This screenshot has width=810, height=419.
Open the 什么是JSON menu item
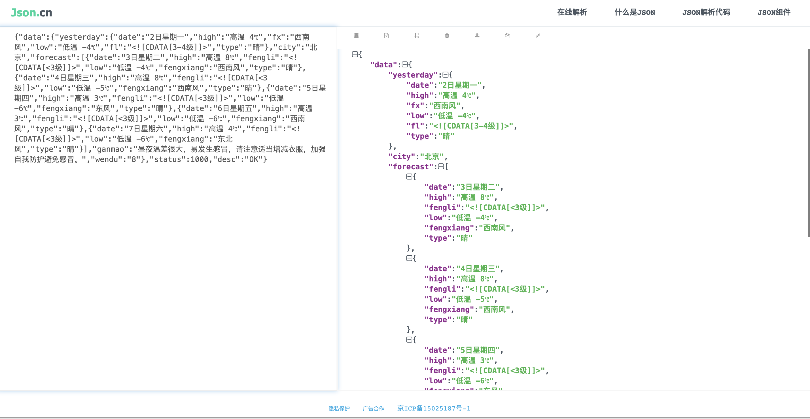coord(635,12)
